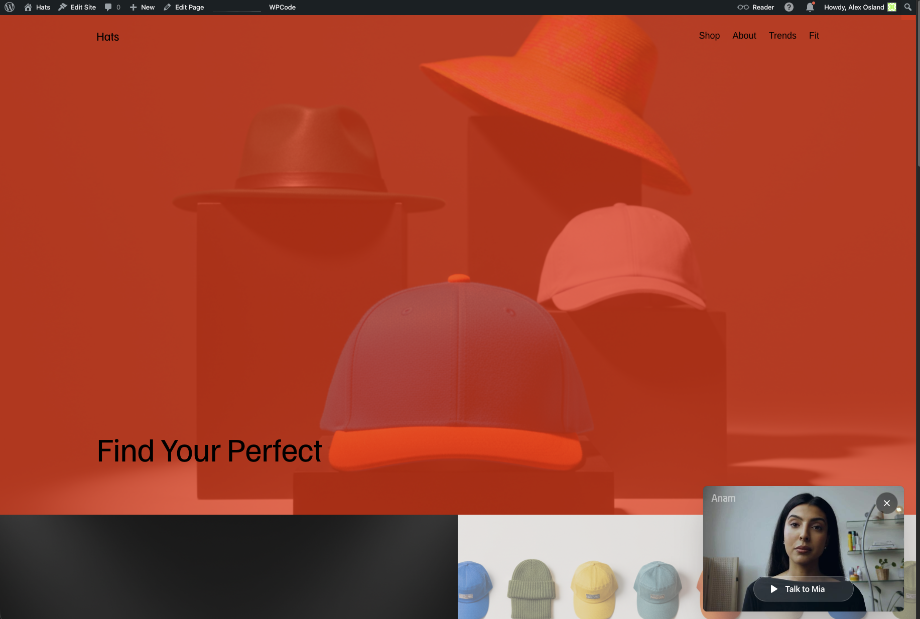Screen dimensions: 920x619
Task: Click the comments bubble showing 0
Action: (109, 7)
